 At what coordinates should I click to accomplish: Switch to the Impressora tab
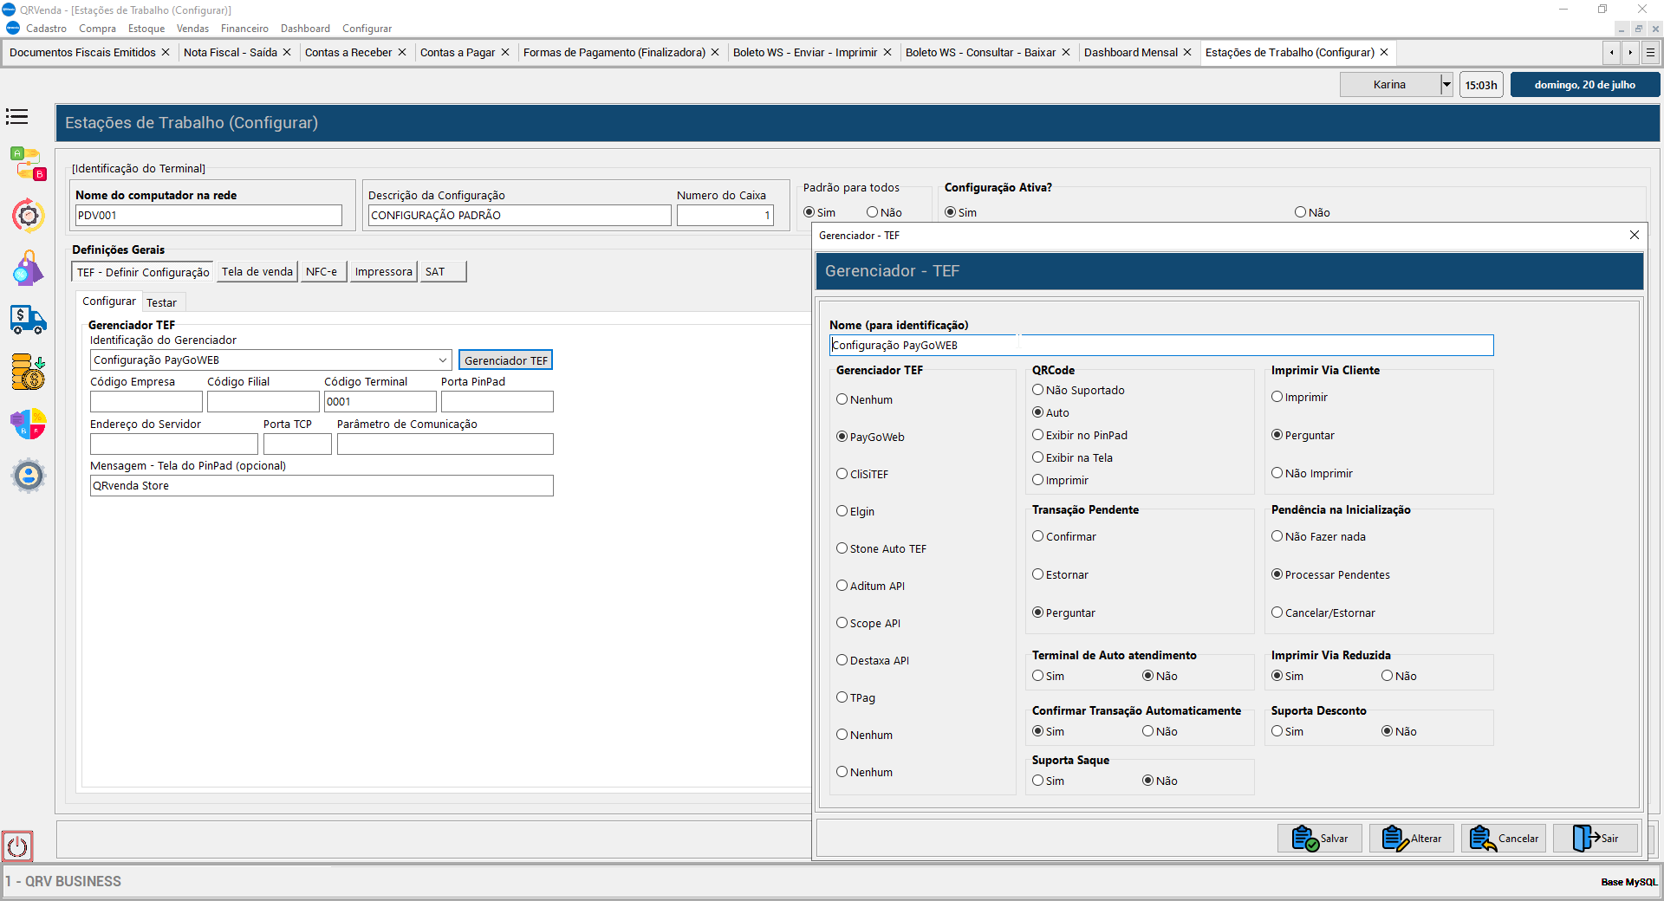383,272
